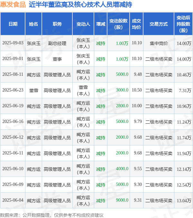
Task: Click 张庆玉 name in the 2025-09-01 row
Action: 33,59
